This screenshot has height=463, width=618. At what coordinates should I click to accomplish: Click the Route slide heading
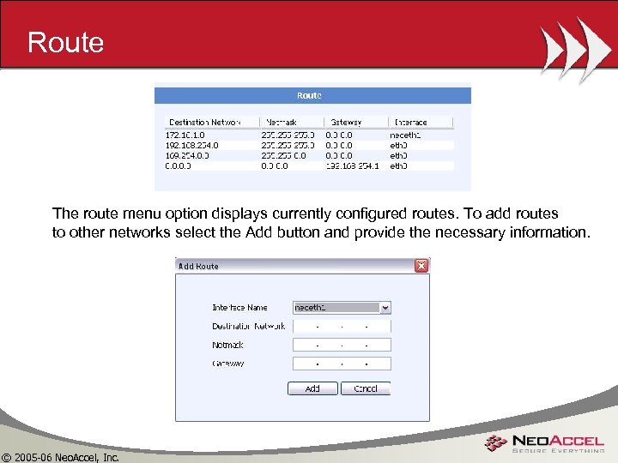(65, 42)
